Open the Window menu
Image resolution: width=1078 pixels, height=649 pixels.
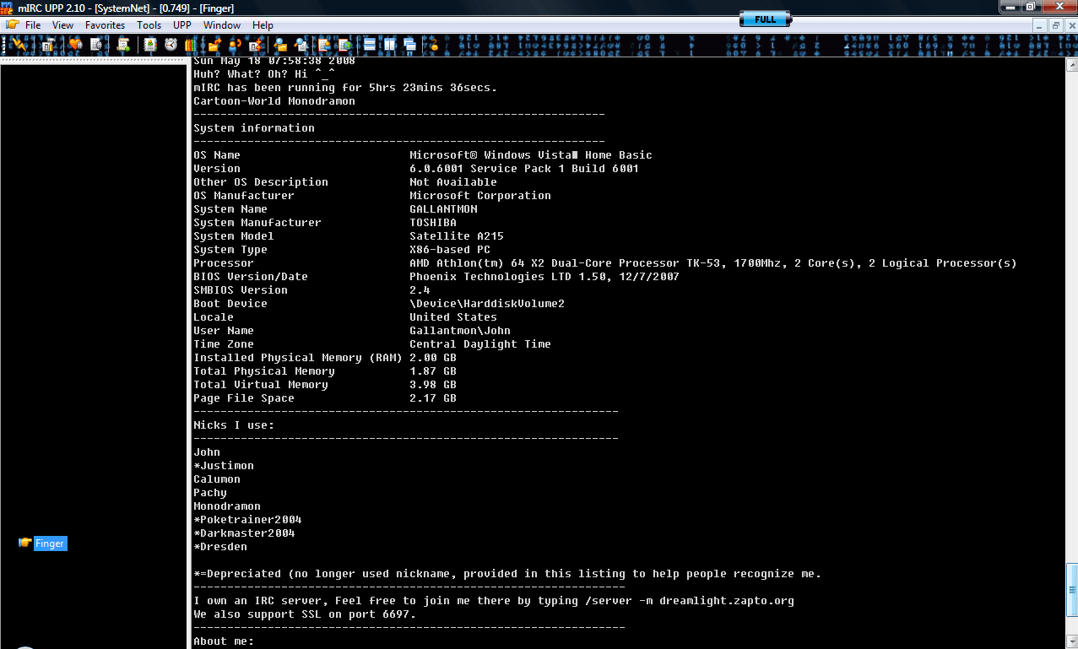tap(222, 25)
